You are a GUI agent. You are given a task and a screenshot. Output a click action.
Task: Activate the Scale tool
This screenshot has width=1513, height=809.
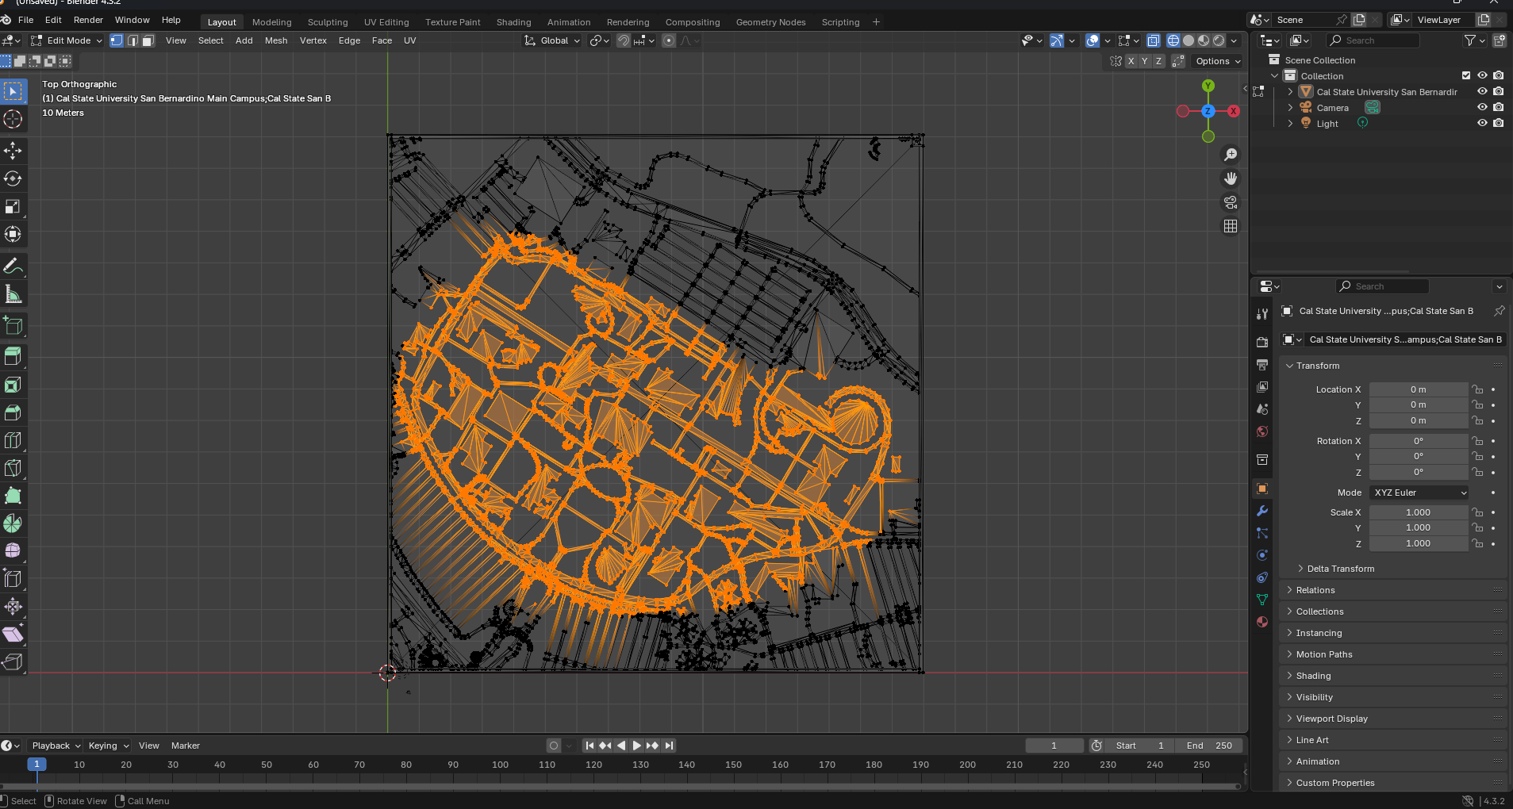[13, 207]
